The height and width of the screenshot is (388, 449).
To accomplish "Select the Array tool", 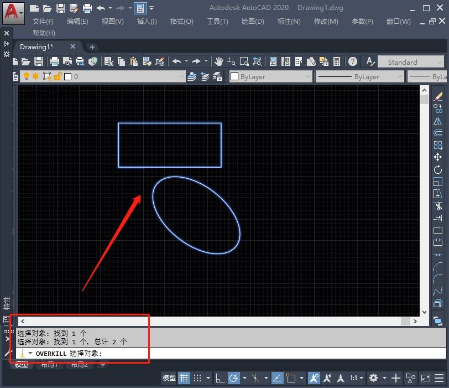I will pyautogui.click(x=438, y=145).
